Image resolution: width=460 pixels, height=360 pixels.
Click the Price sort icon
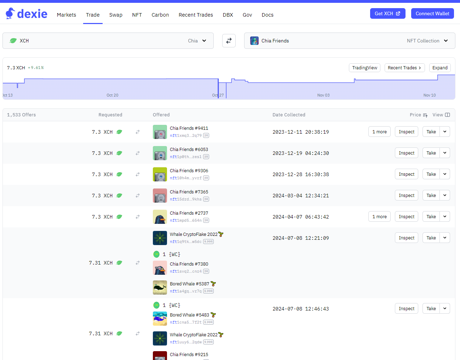coord(425,115)
